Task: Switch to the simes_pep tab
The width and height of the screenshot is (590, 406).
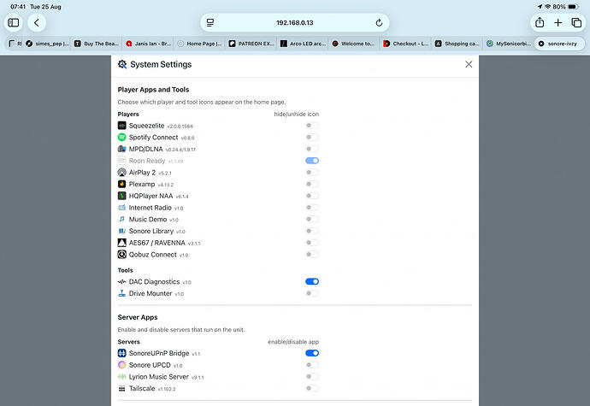Action: coord(47,44)
